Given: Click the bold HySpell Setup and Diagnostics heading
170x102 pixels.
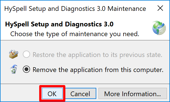Looking at the screenshot, I should (59, 24).
